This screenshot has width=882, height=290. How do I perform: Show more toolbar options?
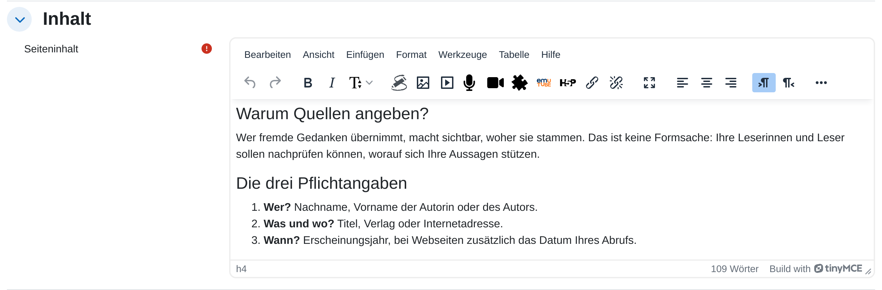(821, 83)
